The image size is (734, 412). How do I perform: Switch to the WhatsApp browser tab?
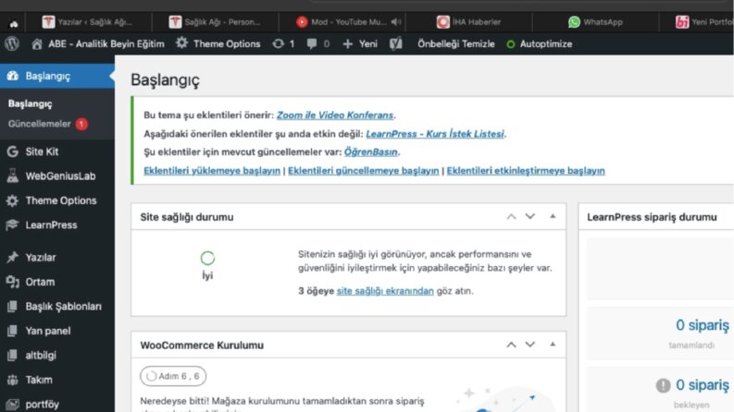595,22
